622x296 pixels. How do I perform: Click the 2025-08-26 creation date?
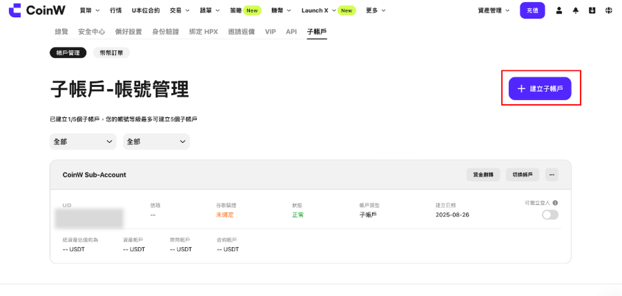453,215
